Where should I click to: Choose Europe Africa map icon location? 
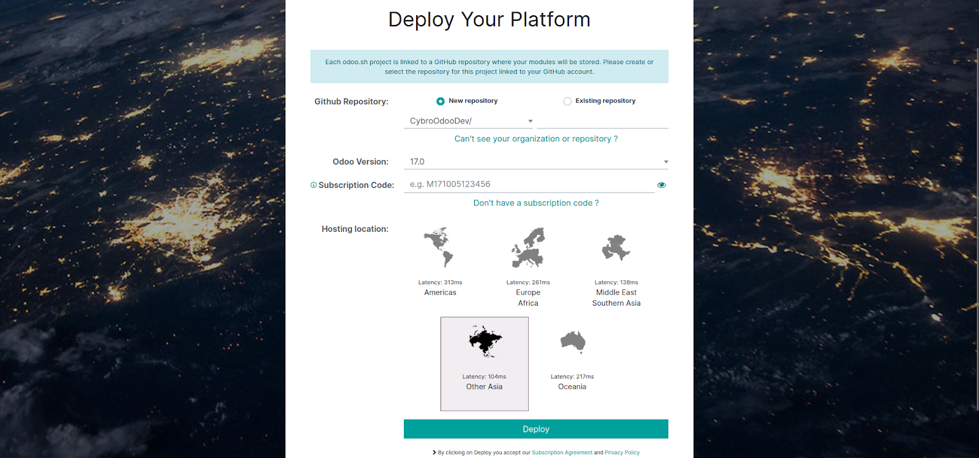click(528, 248)
